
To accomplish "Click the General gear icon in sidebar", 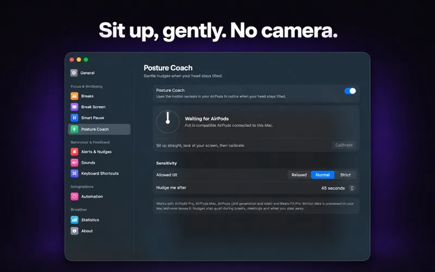I will click(74, 73).
